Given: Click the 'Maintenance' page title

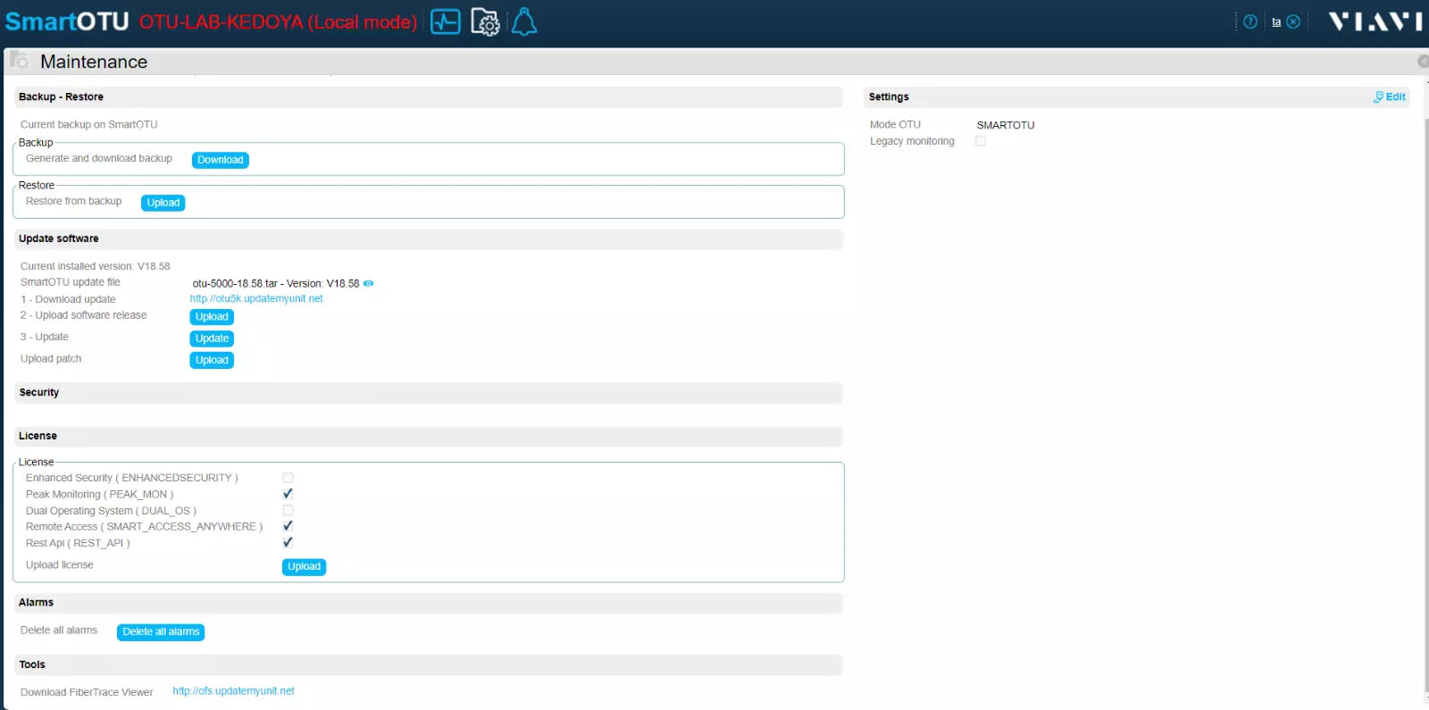Looking at the screenshot, I should click(94, 62).
